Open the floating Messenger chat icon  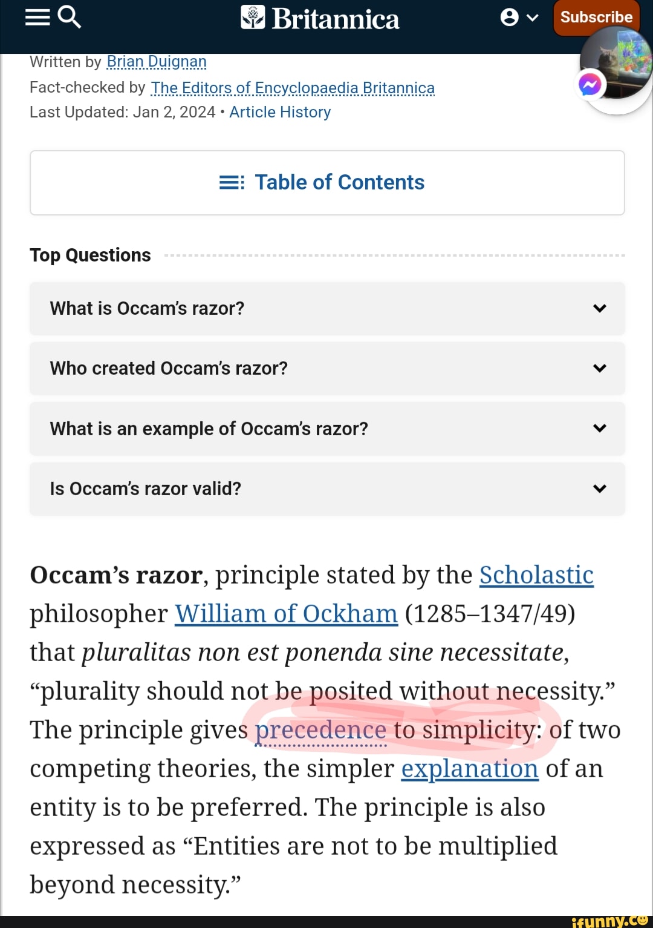pyautogui.click(x=590, y=84)
